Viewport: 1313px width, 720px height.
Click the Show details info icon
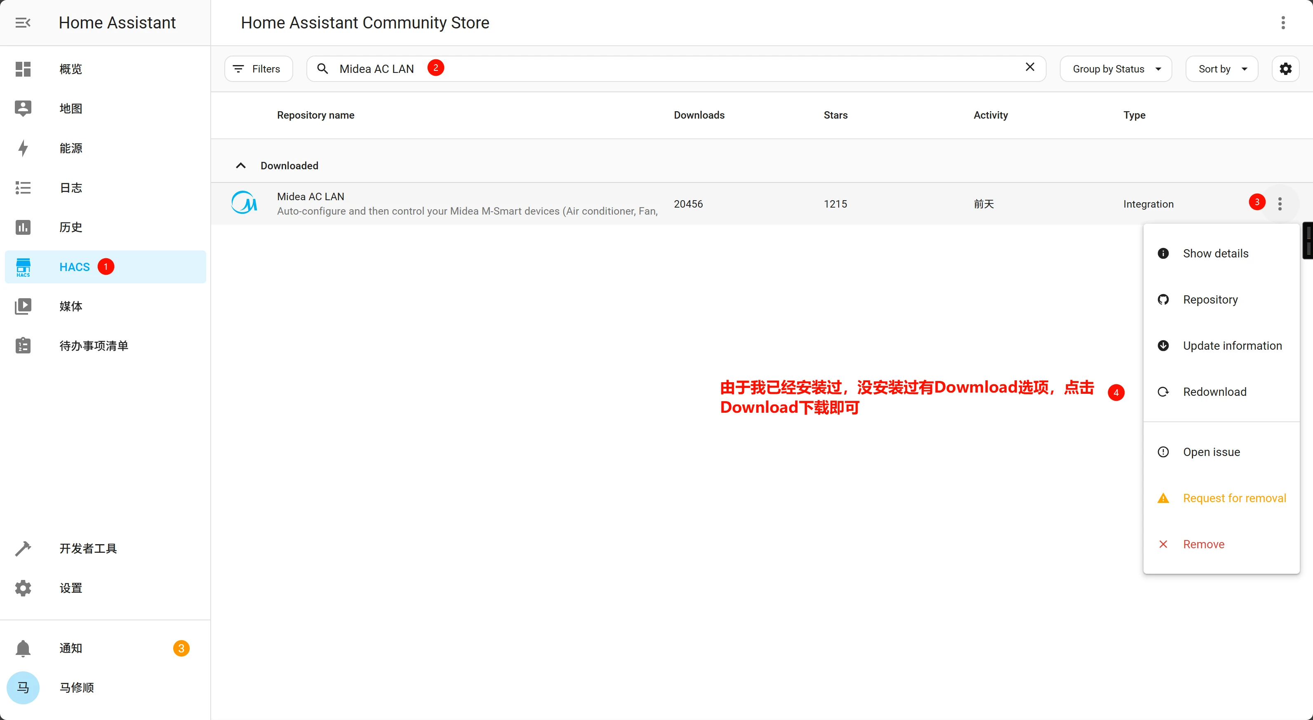pos(1163,254)
